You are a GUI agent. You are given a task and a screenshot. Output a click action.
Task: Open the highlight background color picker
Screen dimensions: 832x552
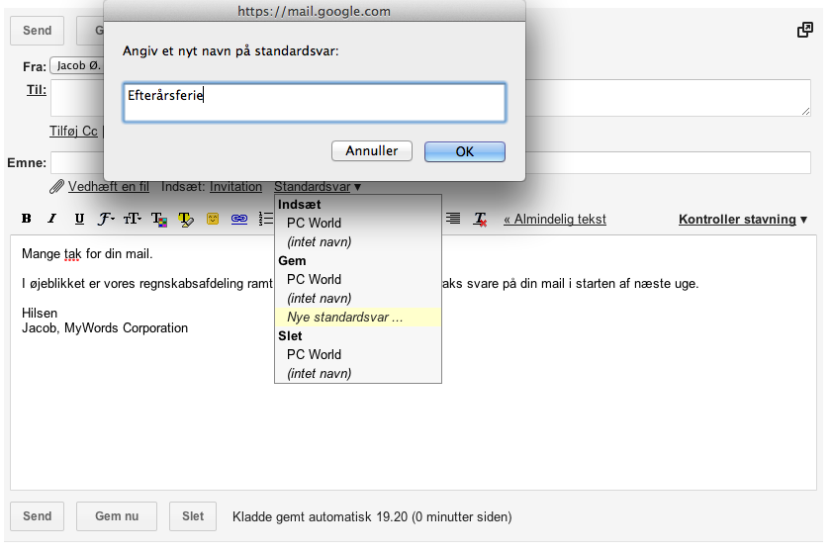185,220
